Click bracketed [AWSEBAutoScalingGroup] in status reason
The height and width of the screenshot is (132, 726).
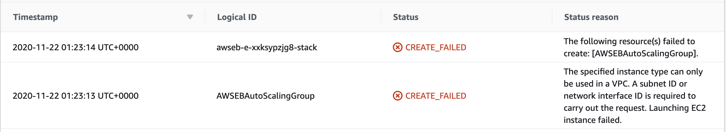tap(645, 53)
